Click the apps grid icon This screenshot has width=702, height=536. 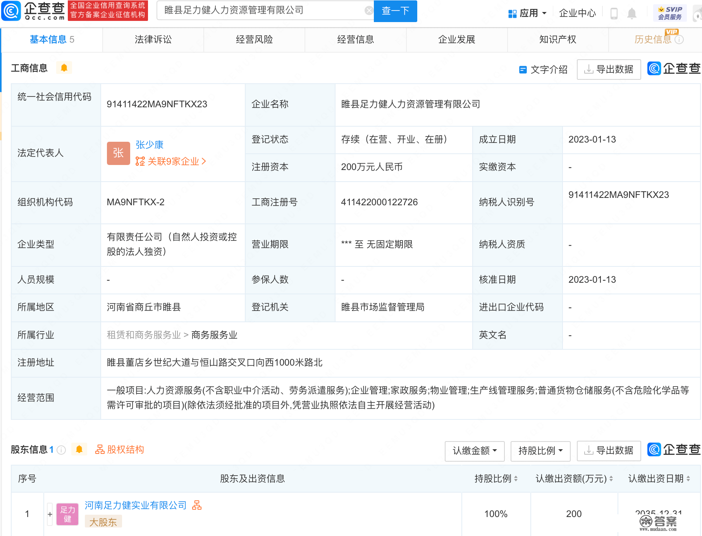tap(512, 14)
